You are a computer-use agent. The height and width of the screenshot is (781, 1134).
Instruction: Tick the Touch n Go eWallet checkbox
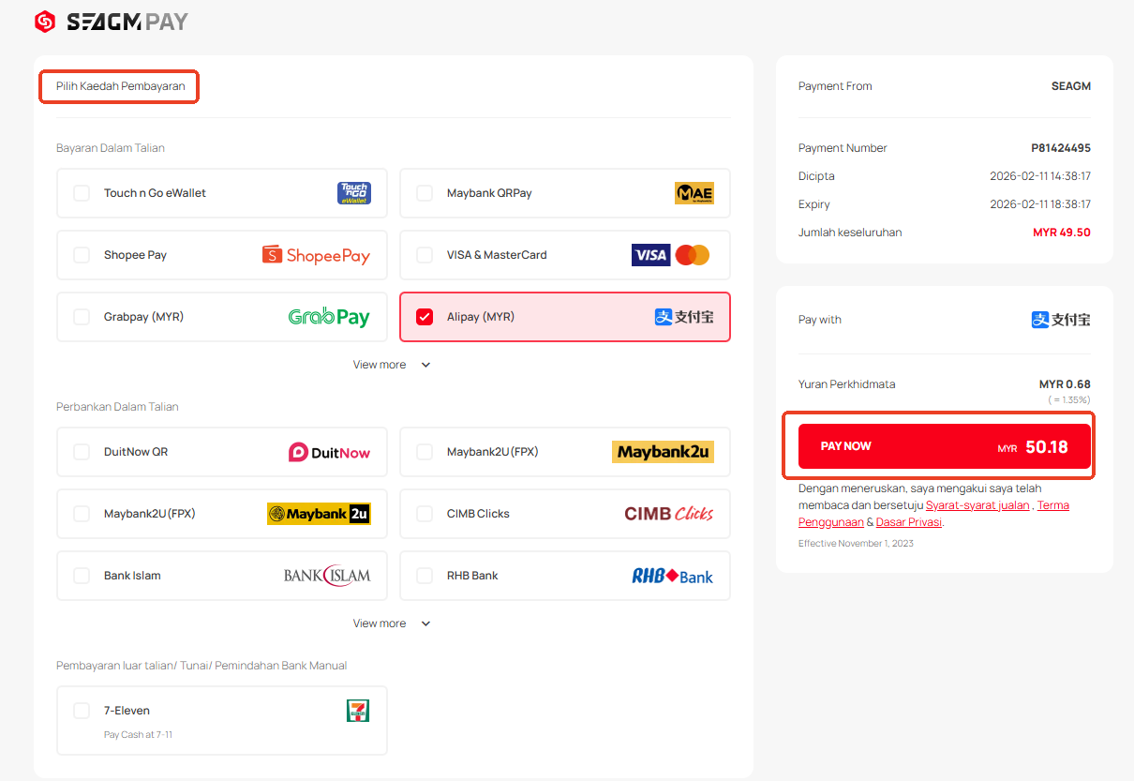coord(82,193)
